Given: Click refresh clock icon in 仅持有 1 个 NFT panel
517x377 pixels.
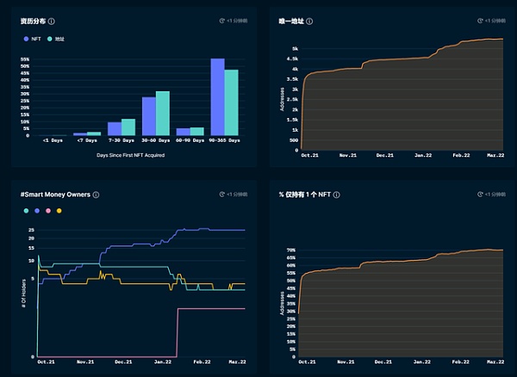Looking at the screenshot, I should (481, 195).
